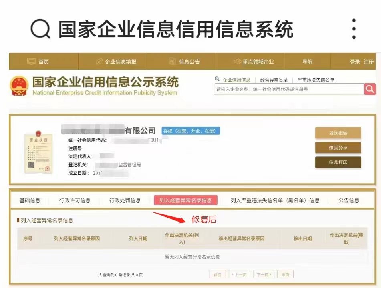Click the 作出决定机关(列入) column header
381x288 pixels.
coord(182,238)
